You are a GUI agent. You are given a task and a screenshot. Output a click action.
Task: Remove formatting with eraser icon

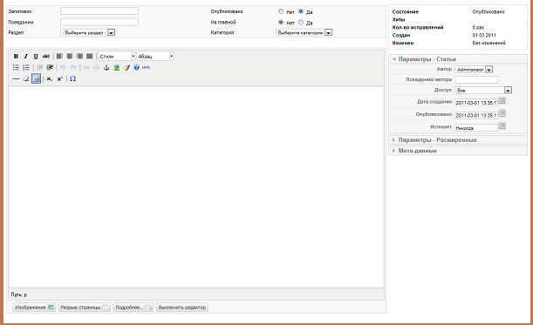(x=26, y=78)
